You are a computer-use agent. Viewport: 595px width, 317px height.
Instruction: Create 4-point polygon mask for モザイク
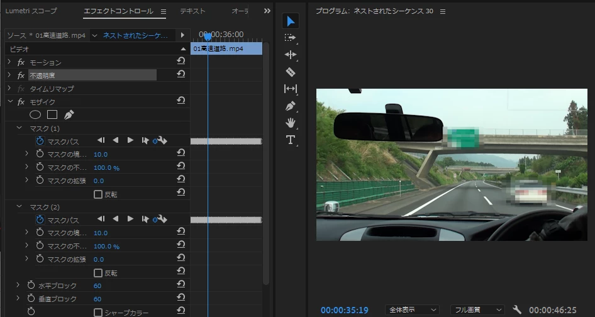point(52,114)
